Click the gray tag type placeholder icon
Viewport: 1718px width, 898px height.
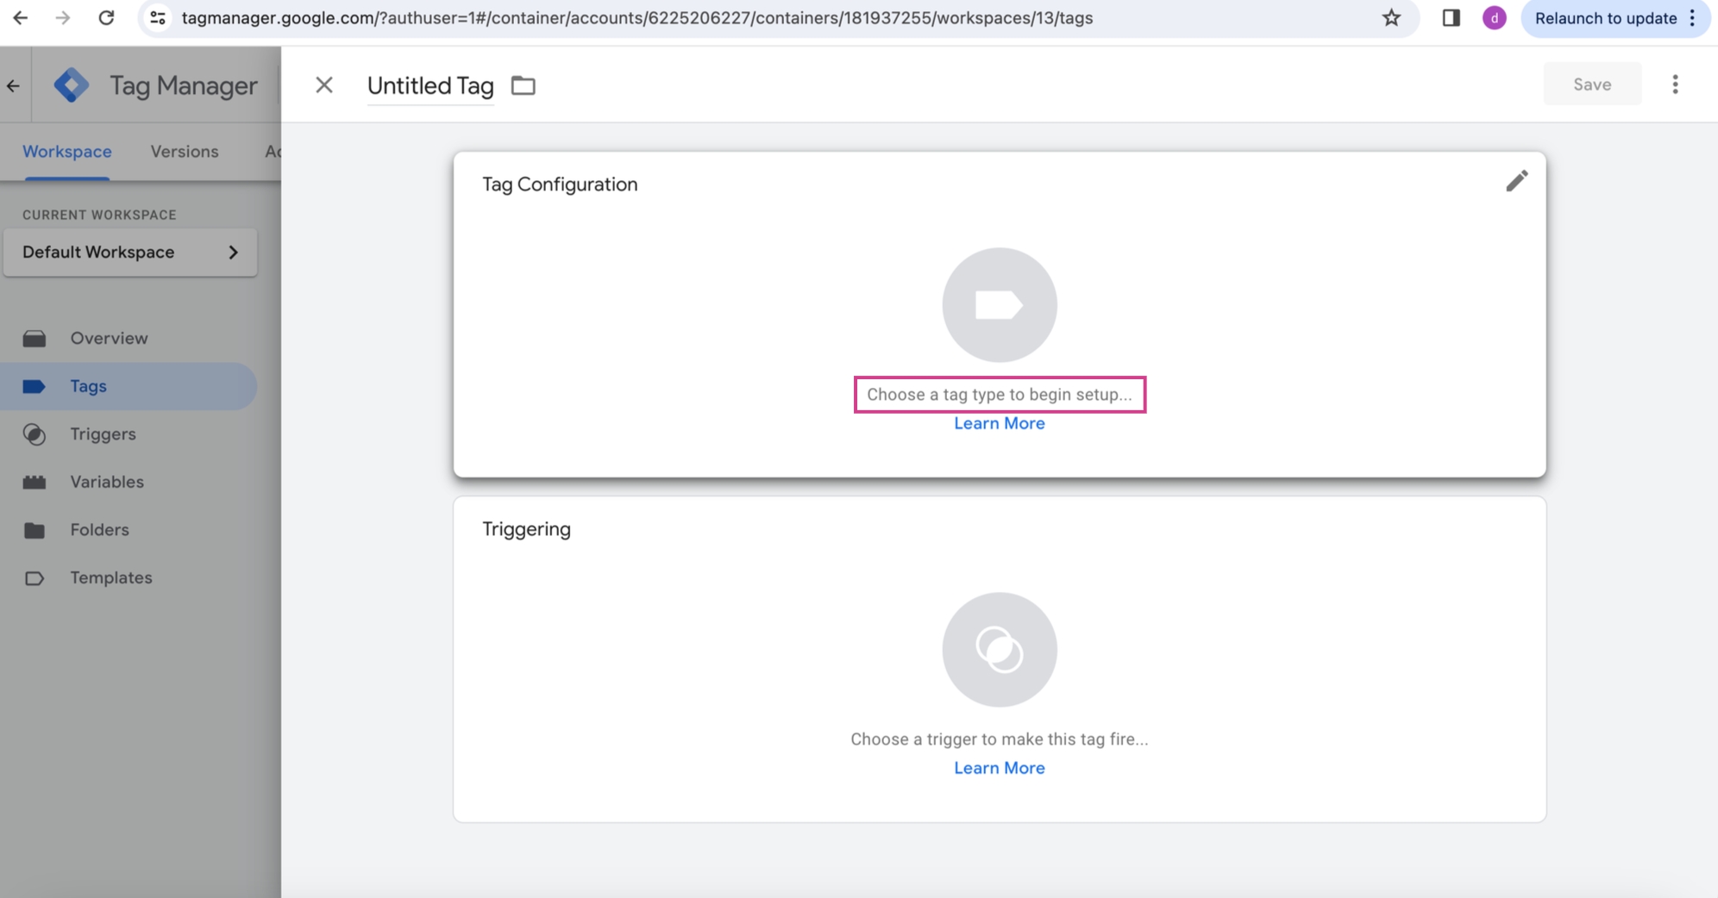point(999,305)
